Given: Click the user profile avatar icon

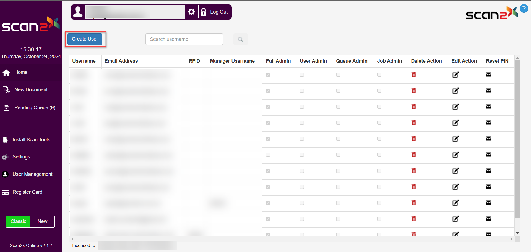Looking at the screenshot, I should click(x=78, y=12).
